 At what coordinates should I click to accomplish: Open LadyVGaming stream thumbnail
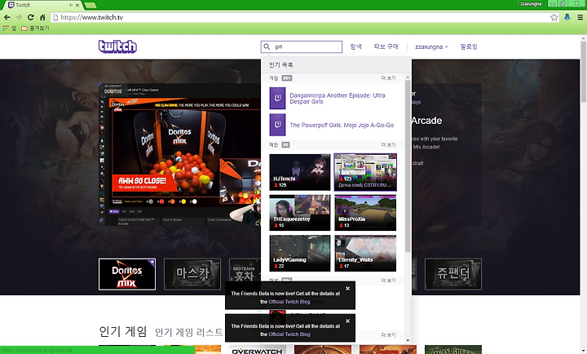tap(300, 253)
